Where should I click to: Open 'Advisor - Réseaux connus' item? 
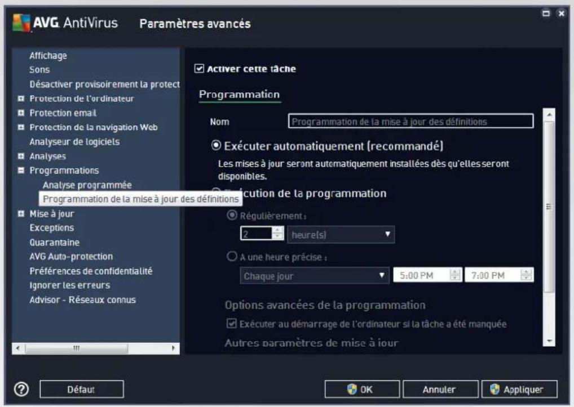coord(82,299)
